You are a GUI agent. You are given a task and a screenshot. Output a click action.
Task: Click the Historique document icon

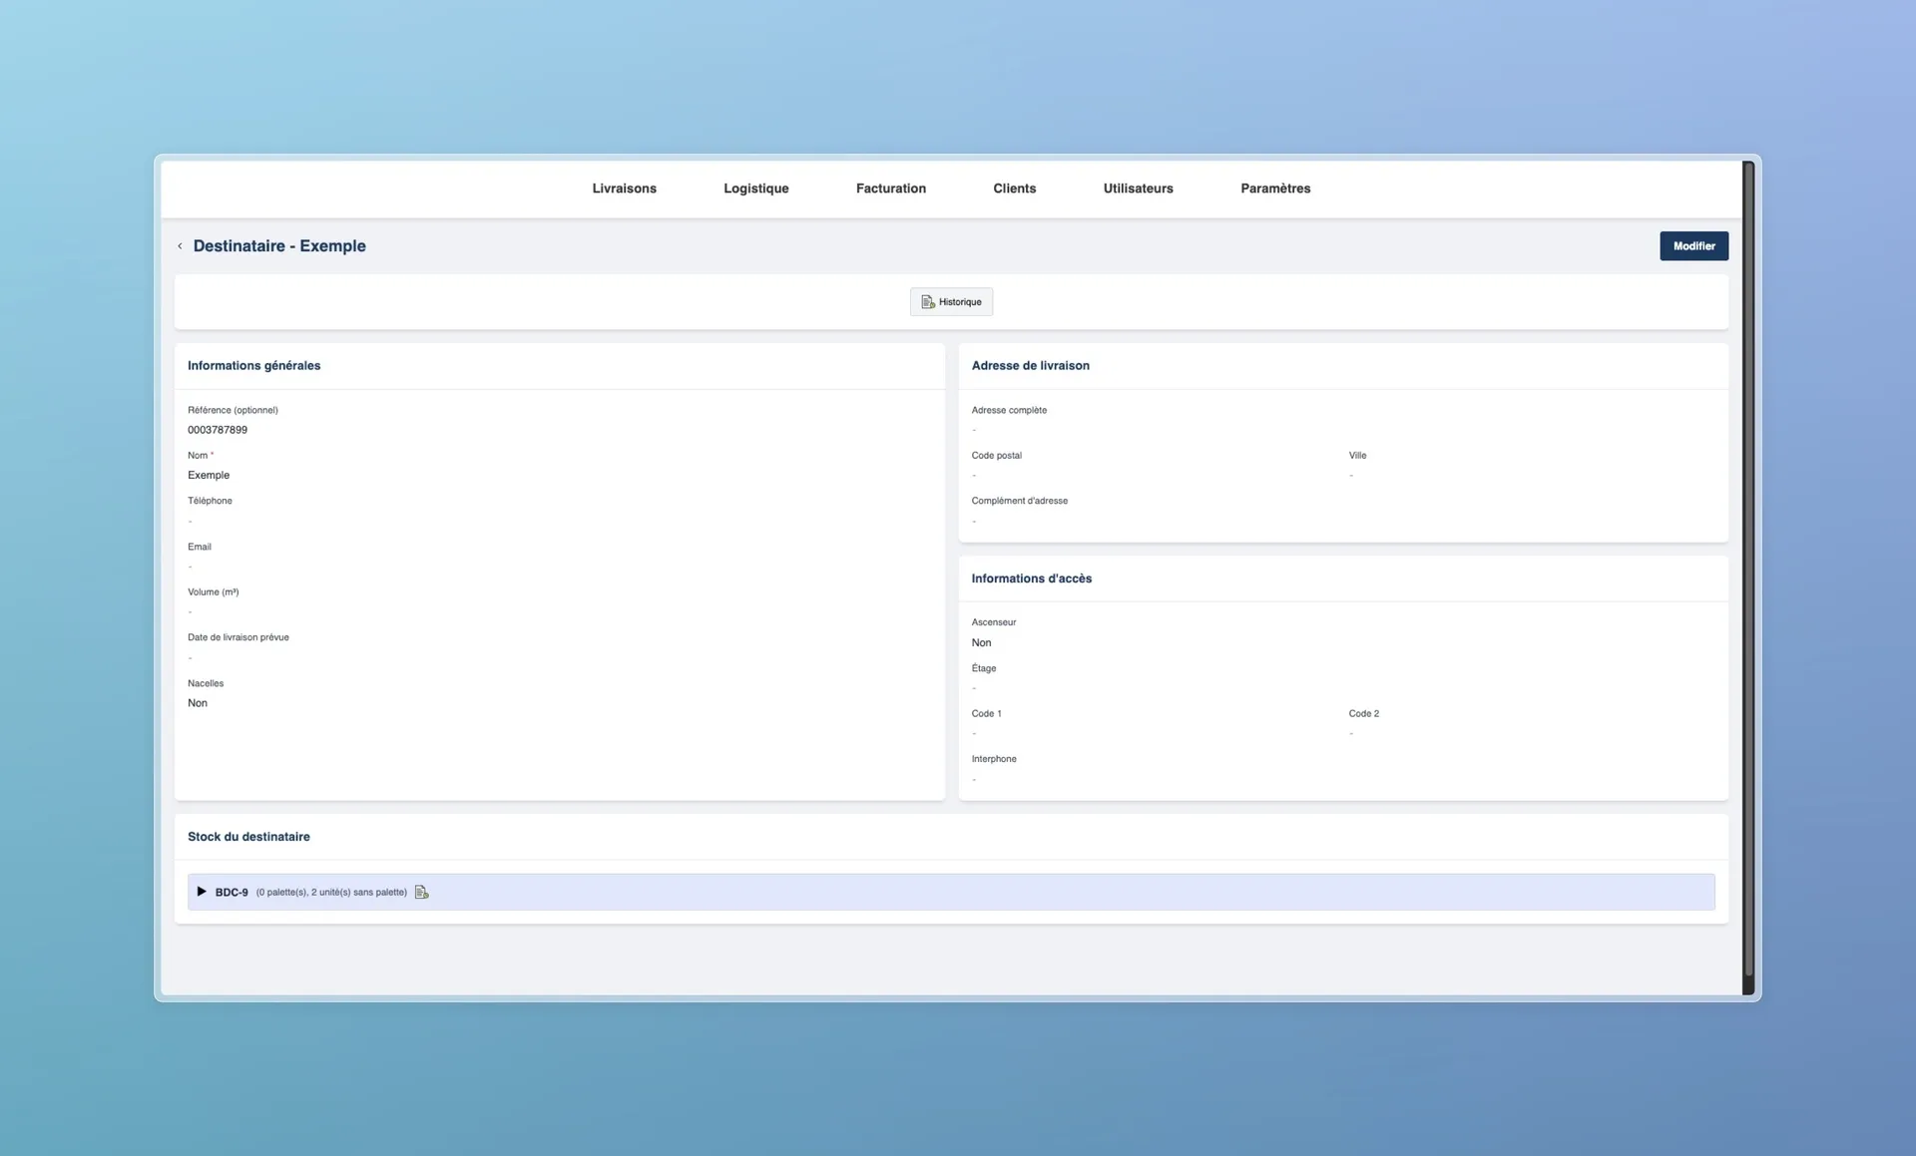(x=927, y=302)
